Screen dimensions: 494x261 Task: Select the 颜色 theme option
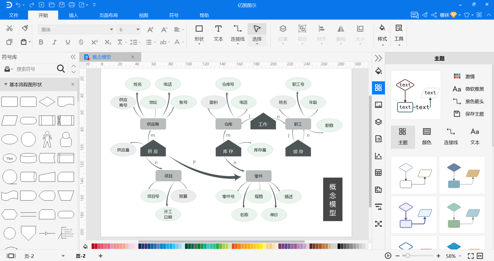pos(427,137)
